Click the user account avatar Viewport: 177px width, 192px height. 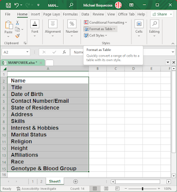pos(118,5)
